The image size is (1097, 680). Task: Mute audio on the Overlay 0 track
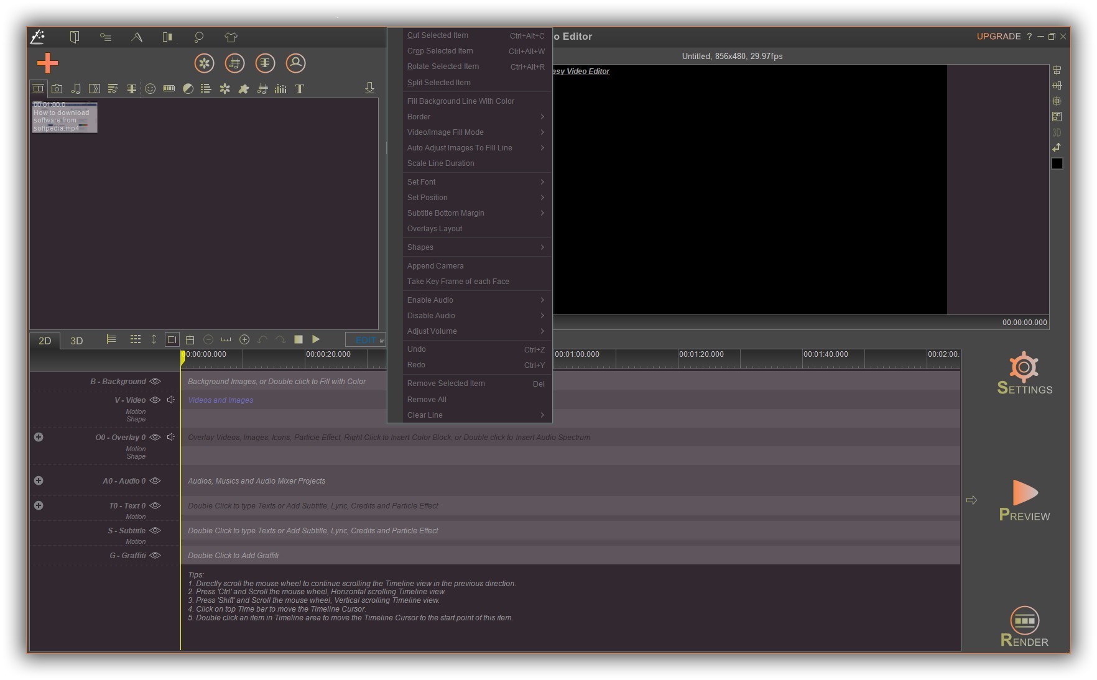[x=170, y=437]
